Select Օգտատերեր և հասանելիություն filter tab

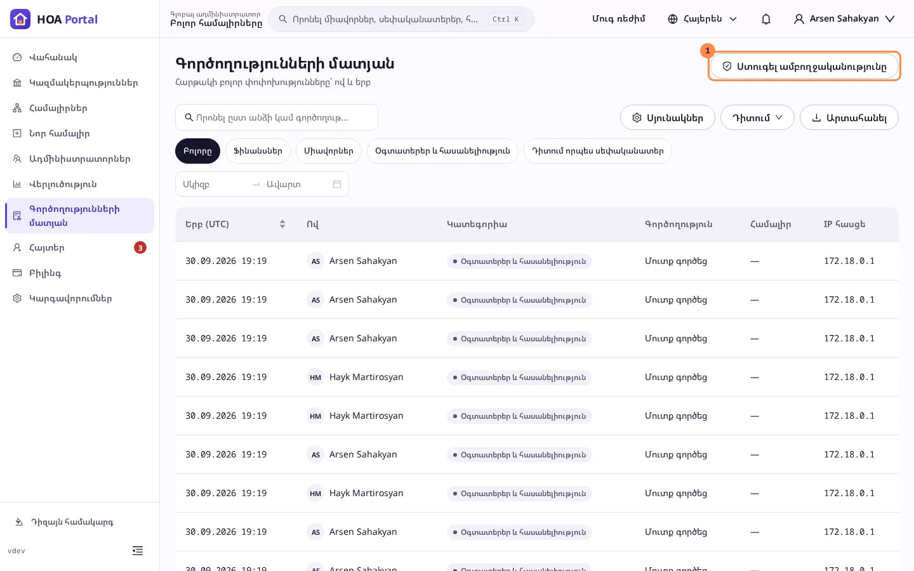442,151
